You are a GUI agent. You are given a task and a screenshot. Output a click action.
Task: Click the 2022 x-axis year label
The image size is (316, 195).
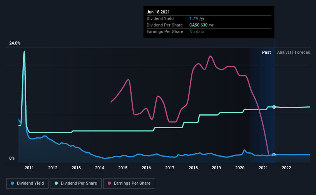(x=286, y=168)
